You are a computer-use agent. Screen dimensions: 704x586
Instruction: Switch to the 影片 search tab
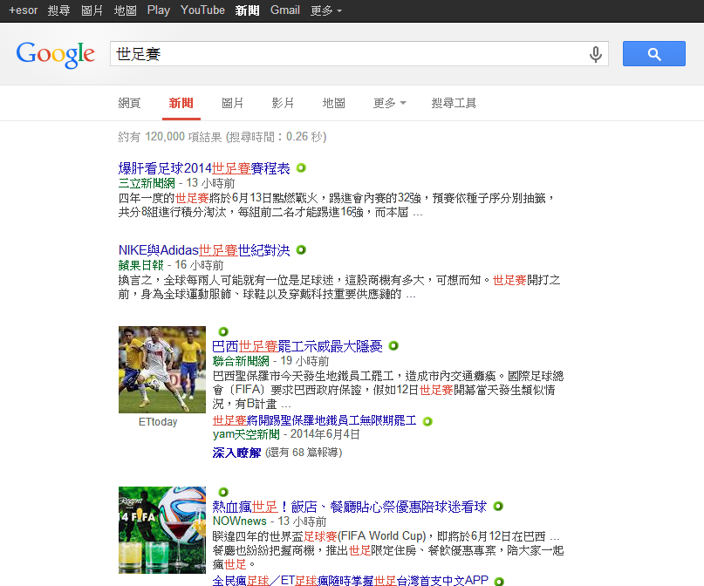pyautogui.click(x=283, y=103)
